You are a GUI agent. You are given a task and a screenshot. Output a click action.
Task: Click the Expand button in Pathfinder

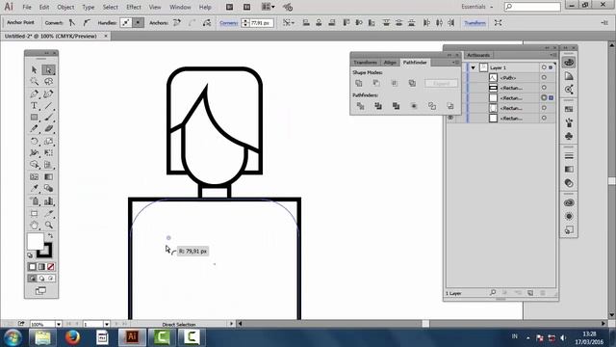441,84
